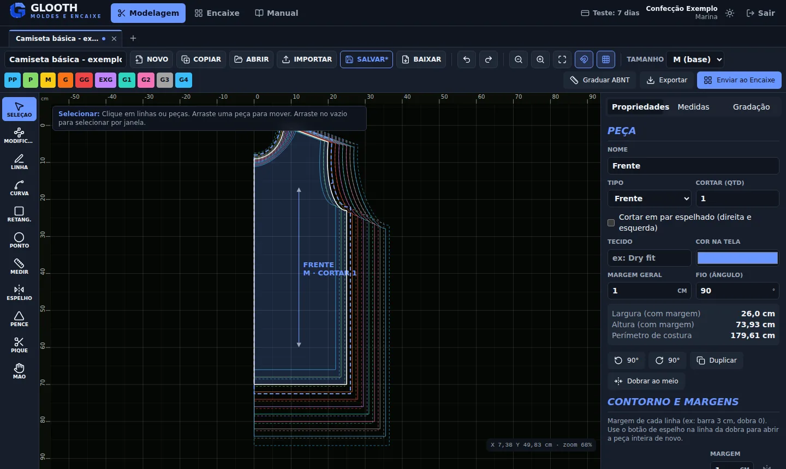This screenshot has width=786, height=469.
Task: Select the Retângulo tool
Action: 19,214
